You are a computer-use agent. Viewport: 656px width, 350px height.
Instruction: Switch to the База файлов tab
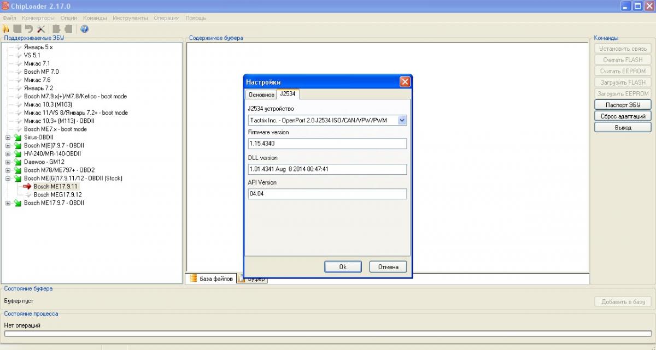(x=211, y=278)
